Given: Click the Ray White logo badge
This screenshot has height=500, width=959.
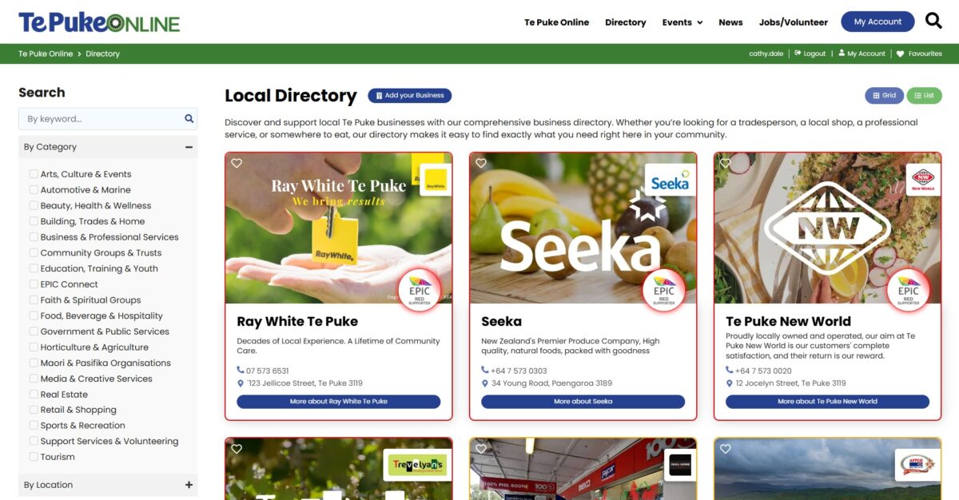Looking at the screenshot, I should tap(436, 180).
